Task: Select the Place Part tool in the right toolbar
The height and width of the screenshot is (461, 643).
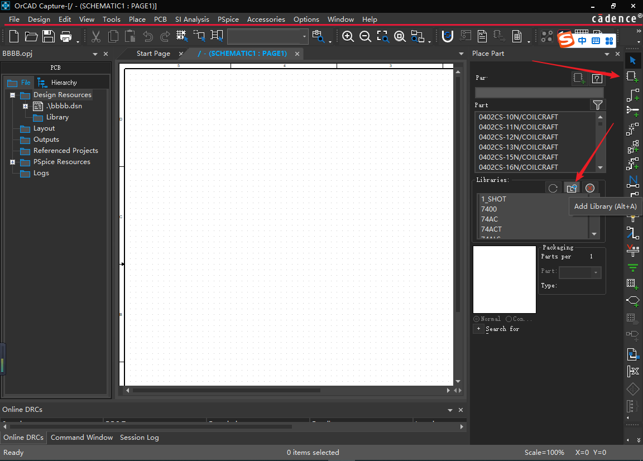Action: pyautogui.click(x=633, y=76)
